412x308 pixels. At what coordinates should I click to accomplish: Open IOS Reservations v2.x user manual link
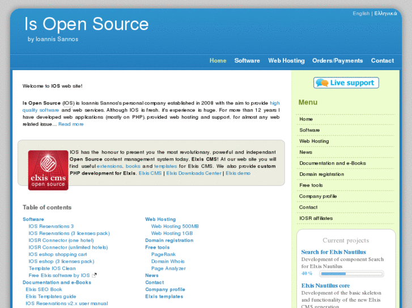coord(67,303)
